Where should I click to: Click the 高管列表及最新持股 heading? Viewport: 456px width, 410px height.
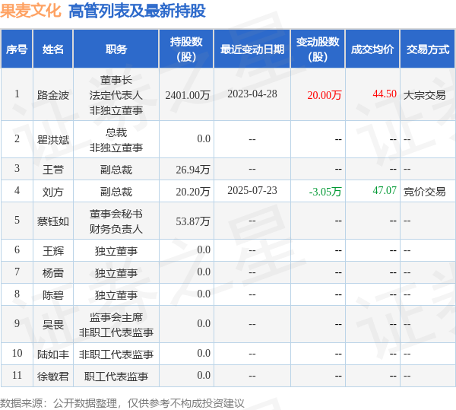point(137,11)
